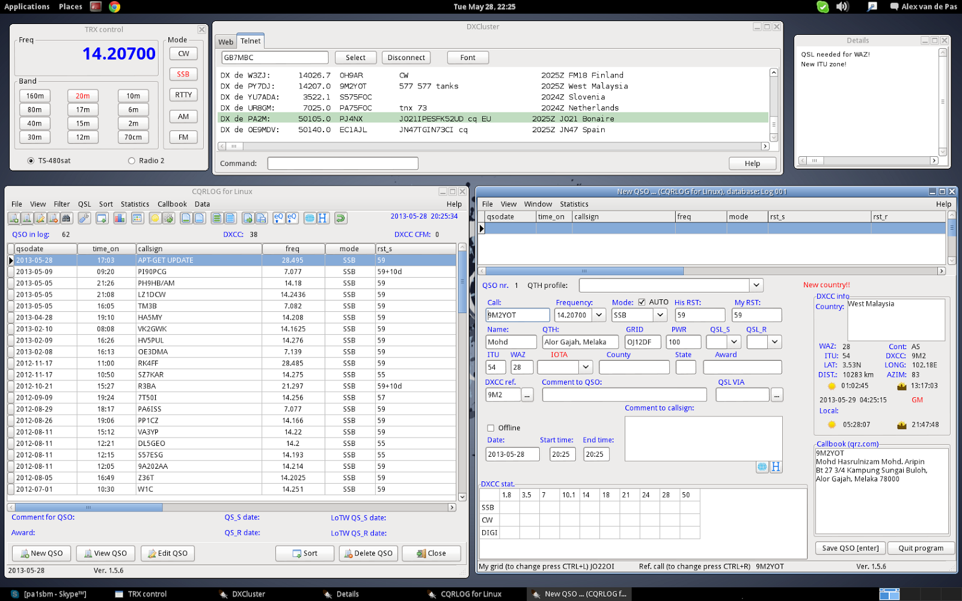The height and width of the screenshot is (601, 962).
Task: Select the 40m band button
Action: (35, 124)
